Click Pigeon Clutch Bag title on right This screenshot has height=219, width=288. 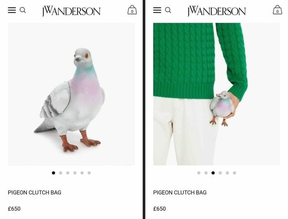[180, 192]
